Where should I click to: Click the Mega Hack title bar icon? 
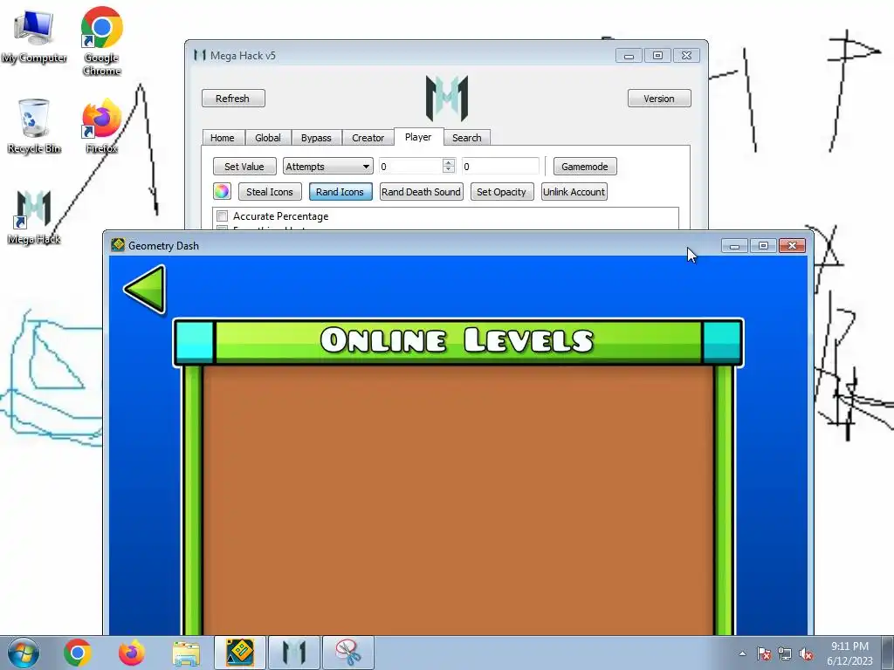[200, 55]
